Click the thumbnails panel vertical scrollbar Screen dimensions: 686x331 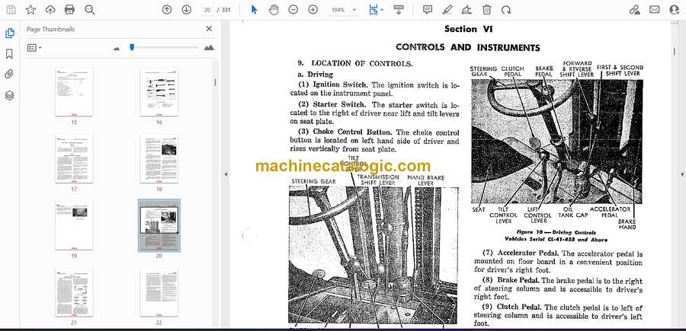[215, 82]
